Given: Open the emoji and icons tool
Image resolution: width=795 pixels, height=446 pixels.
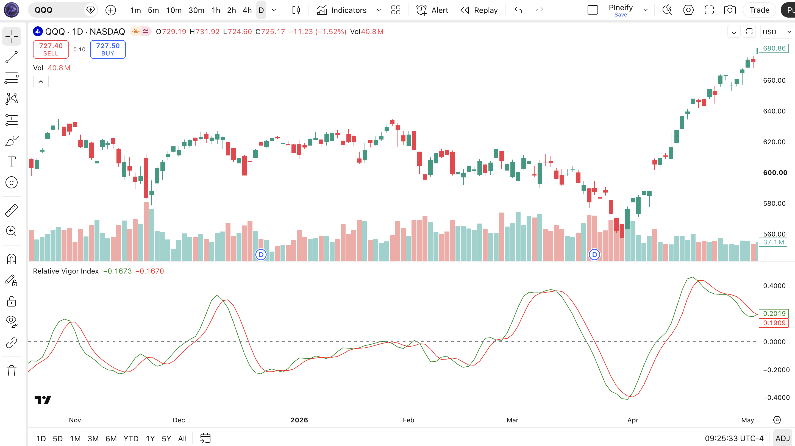Looking at the screenshot, I should click(x=12, y=182).
